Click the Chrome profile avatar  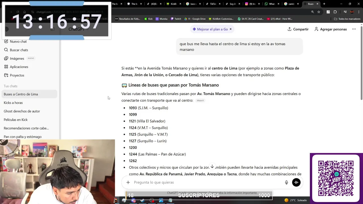click(352, 12)
